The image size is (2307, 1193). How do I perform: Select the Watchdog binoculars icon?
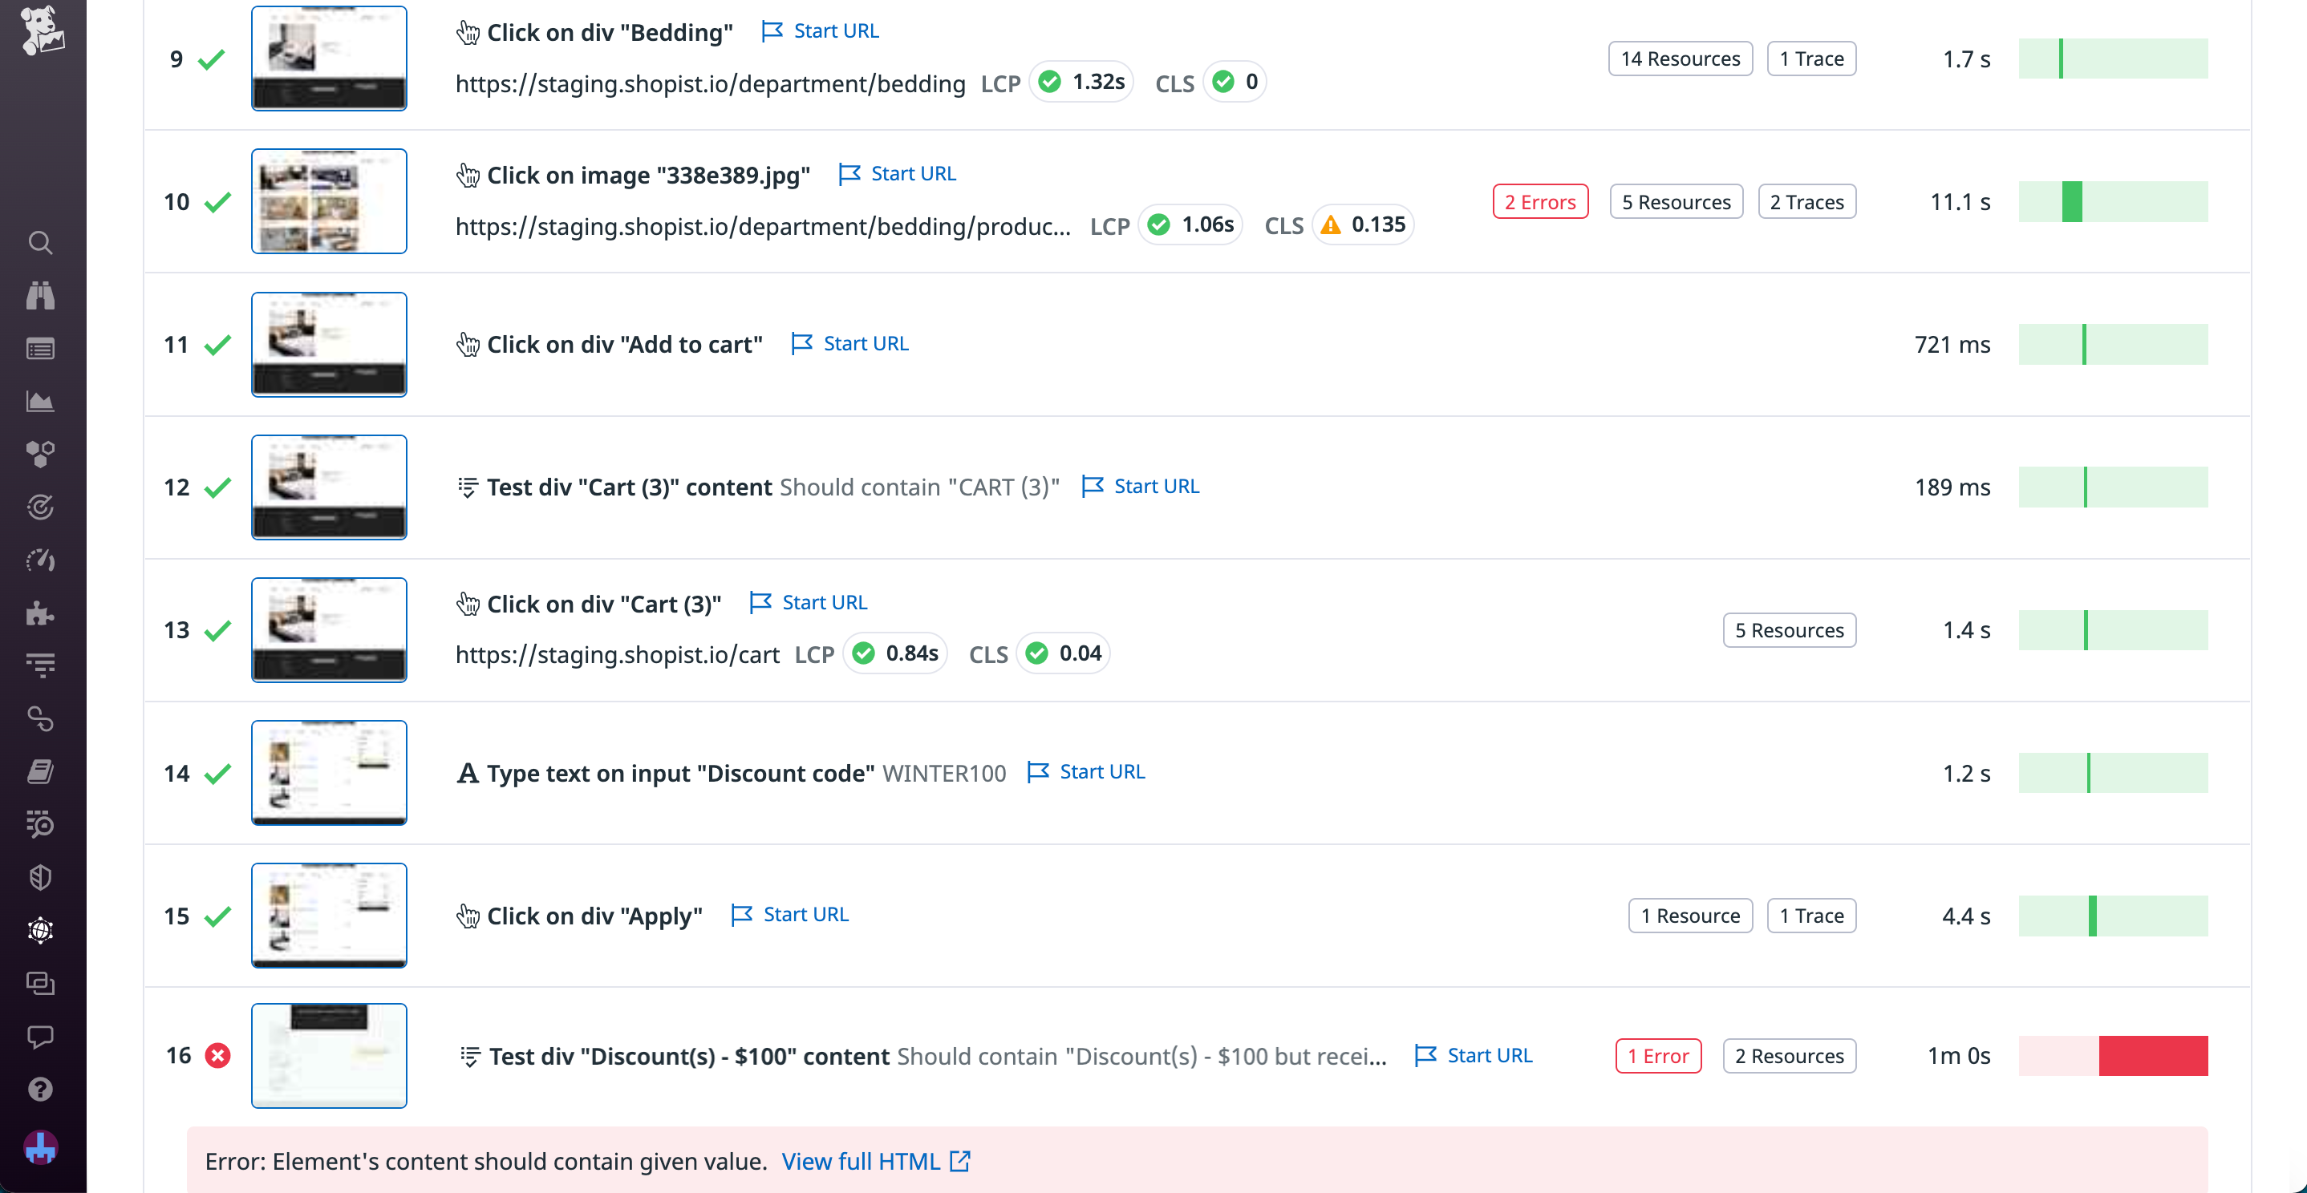[40, 295]
